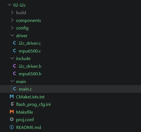This screenshot has height=132, width=141.
Task: Collapse the driver folder chevron
Action: click(x=12, y=35)
